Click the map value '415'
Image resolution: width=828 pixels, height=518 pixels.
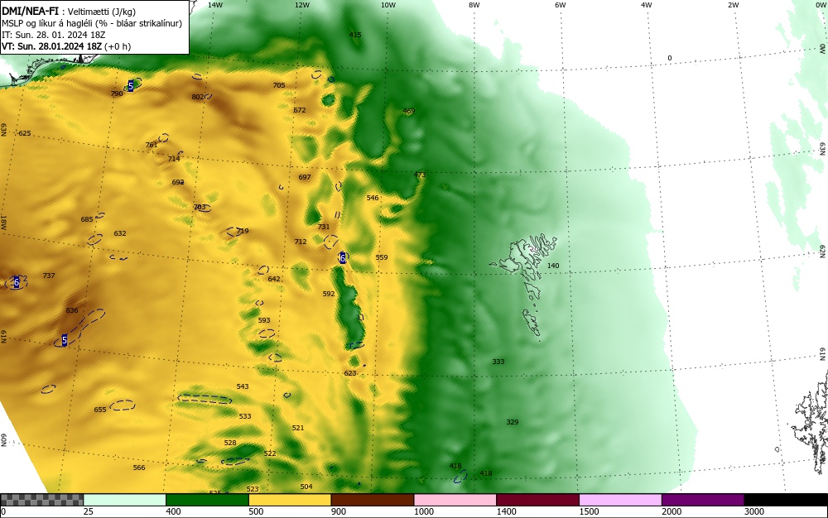coord(355,35)
